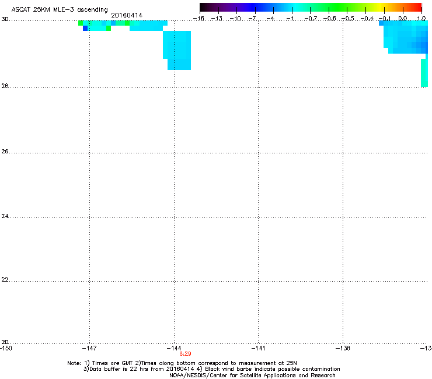This screenshot has width=432, height=379.
Task: Click the colorbar tick label -10
Action: [x=235, y=19]
